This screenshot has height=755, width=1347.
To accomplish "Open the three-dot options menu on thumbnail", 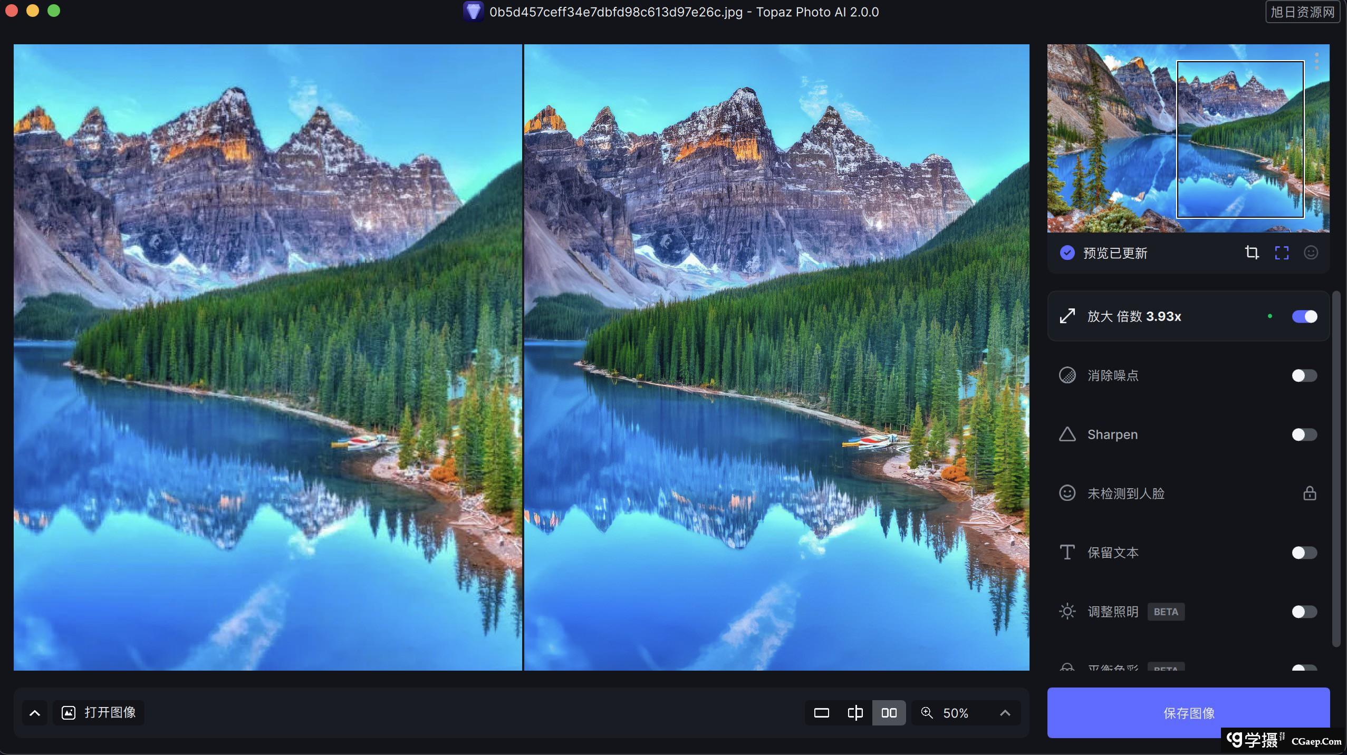I will coord(1316,61).
